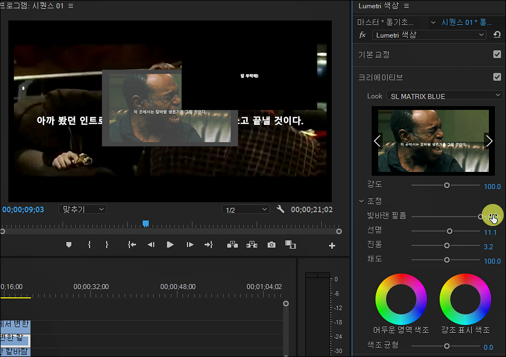The image size is (506, 357).
Task: Go to the In point
Action: click(x=132, y=245)
